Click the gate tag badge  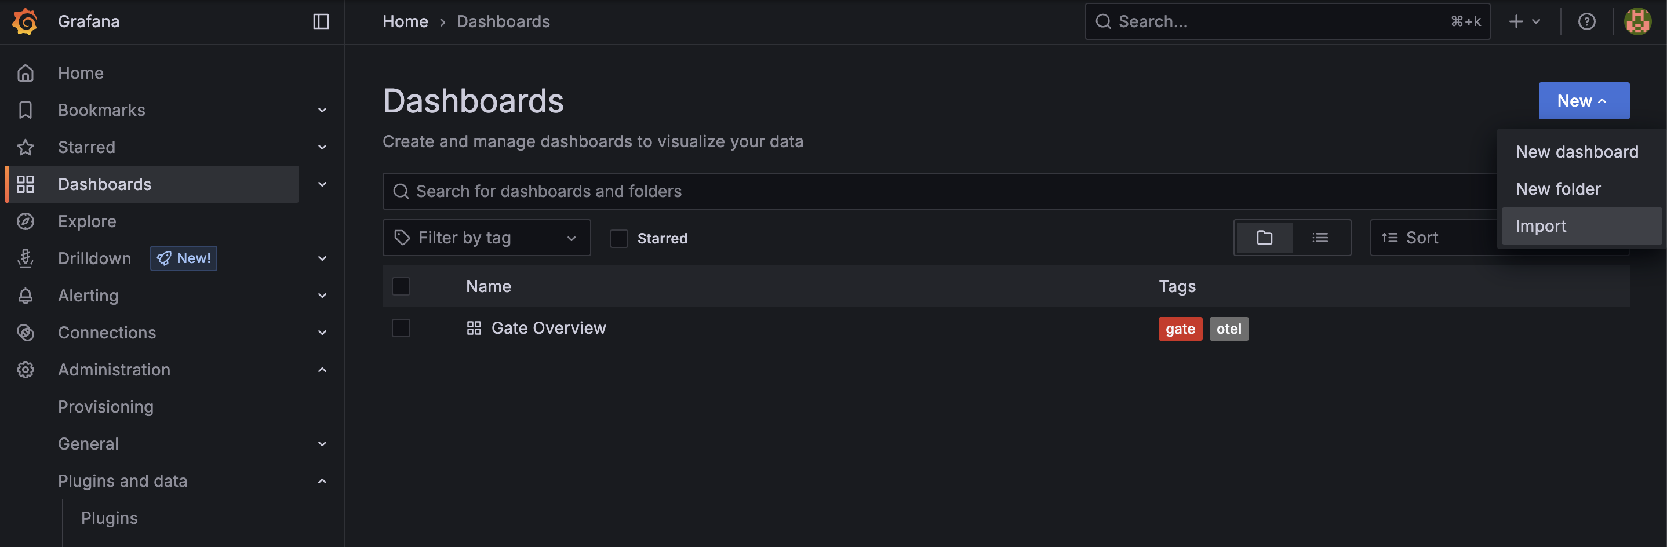(1180, 329)
